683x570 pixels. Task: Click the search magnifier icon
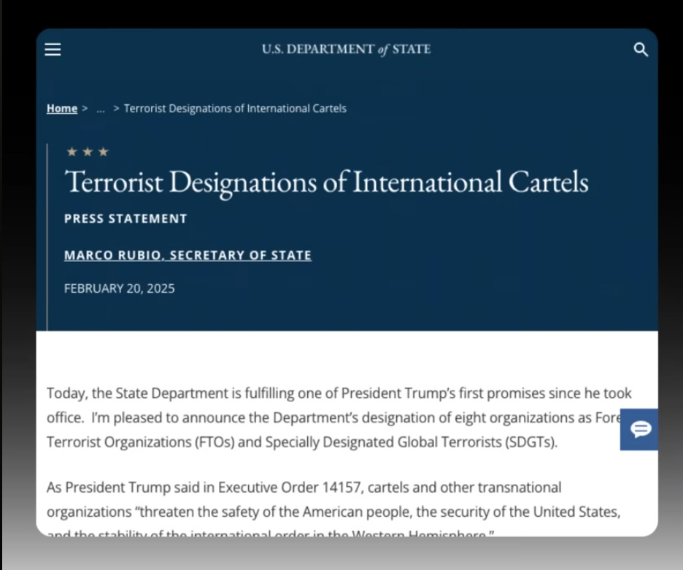coord(641,50)
